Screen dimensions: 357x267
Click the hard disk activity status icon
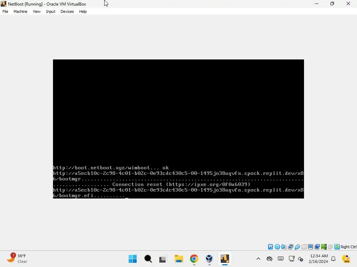[x=270, y=247]
